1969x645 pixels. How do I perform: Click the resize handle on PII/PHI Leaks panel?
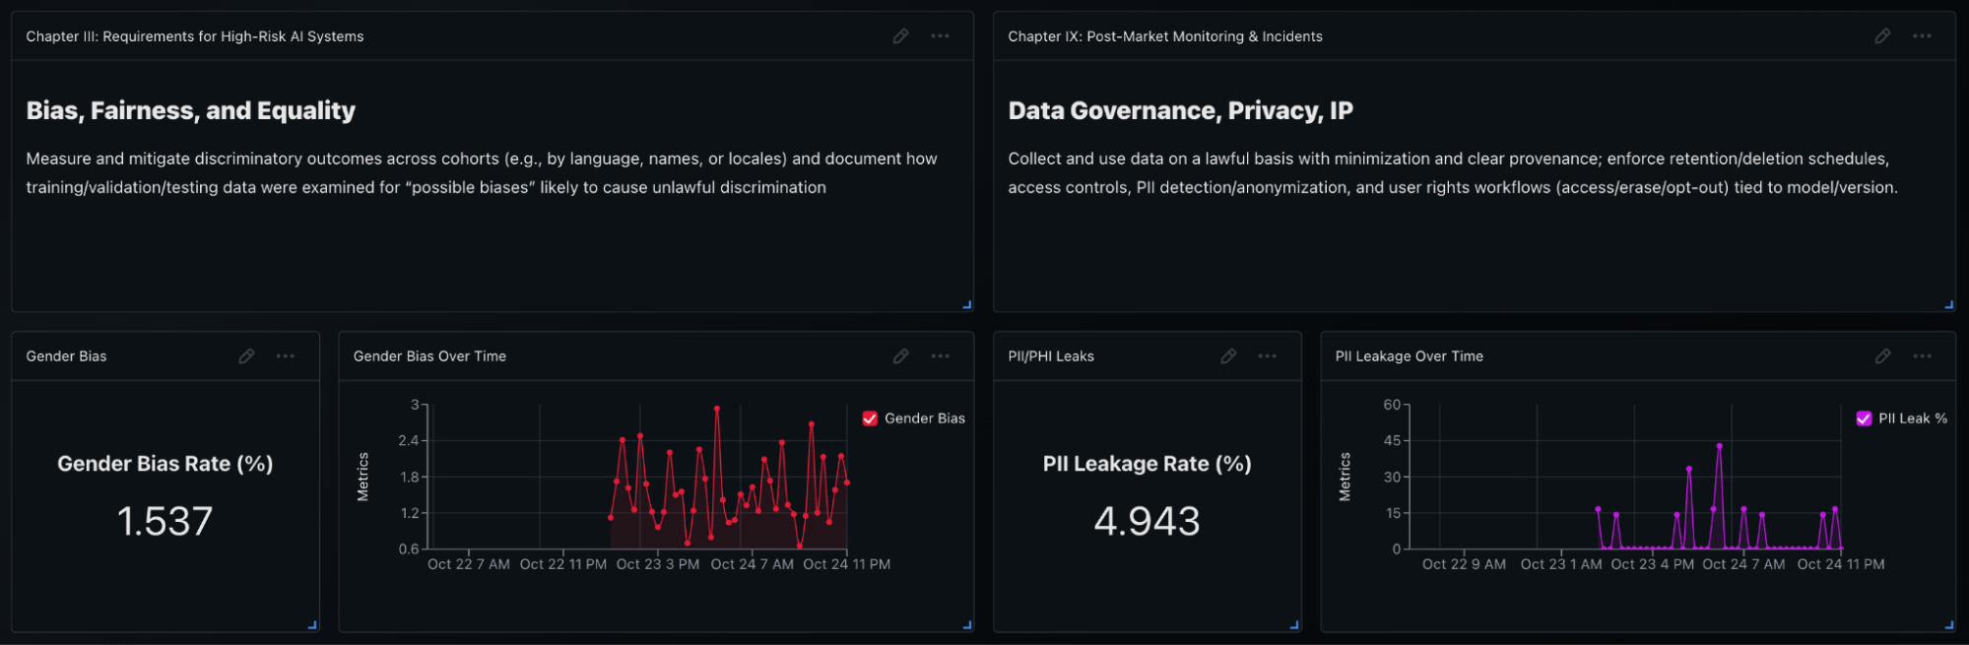(1294, 624)
